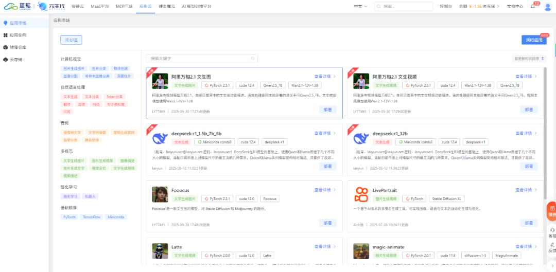Click the magic-animate Mona Lisa thumbnail
The image size is (556, 272).
tap(361, 251)
